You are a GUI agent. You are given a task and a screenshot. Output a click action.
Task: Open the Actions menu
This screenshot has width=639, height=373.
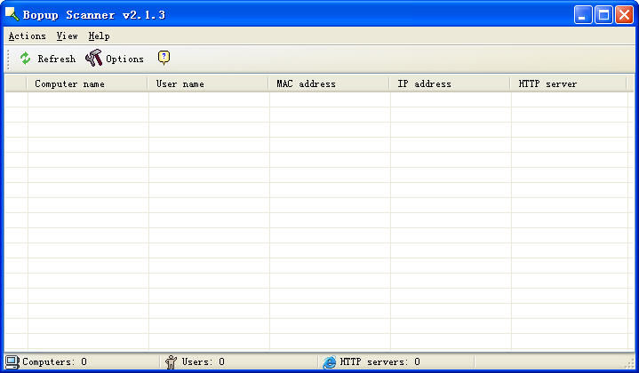[x=28, y=36]
